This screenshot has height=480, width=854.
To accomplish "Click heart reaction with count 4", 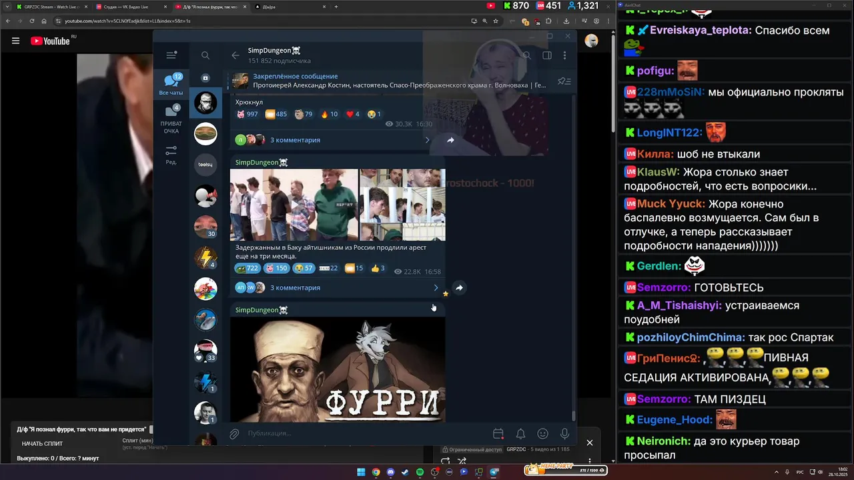I will [x=353, y=114].
